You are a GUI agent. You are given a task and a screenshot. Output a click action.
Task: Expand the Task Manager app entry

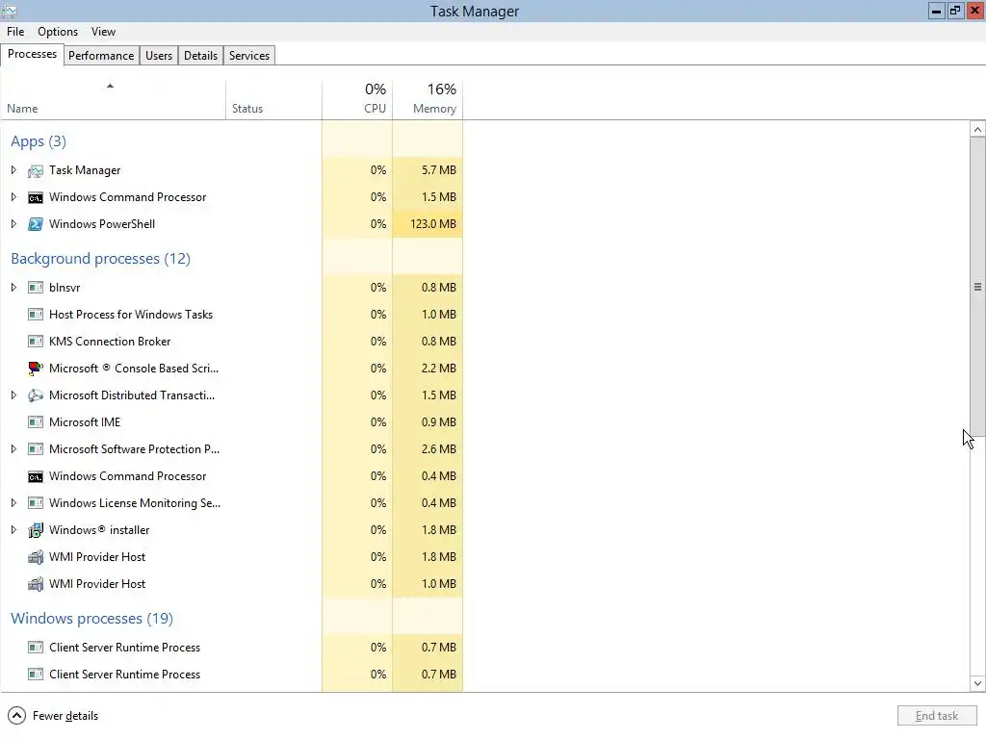coord(13,170)
